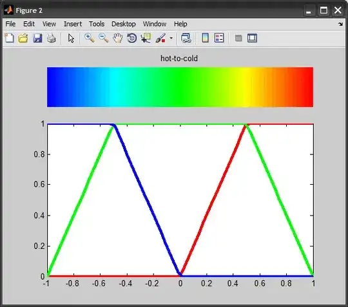
Task: Open the Insert menu
Action: (x=73, y=24)
